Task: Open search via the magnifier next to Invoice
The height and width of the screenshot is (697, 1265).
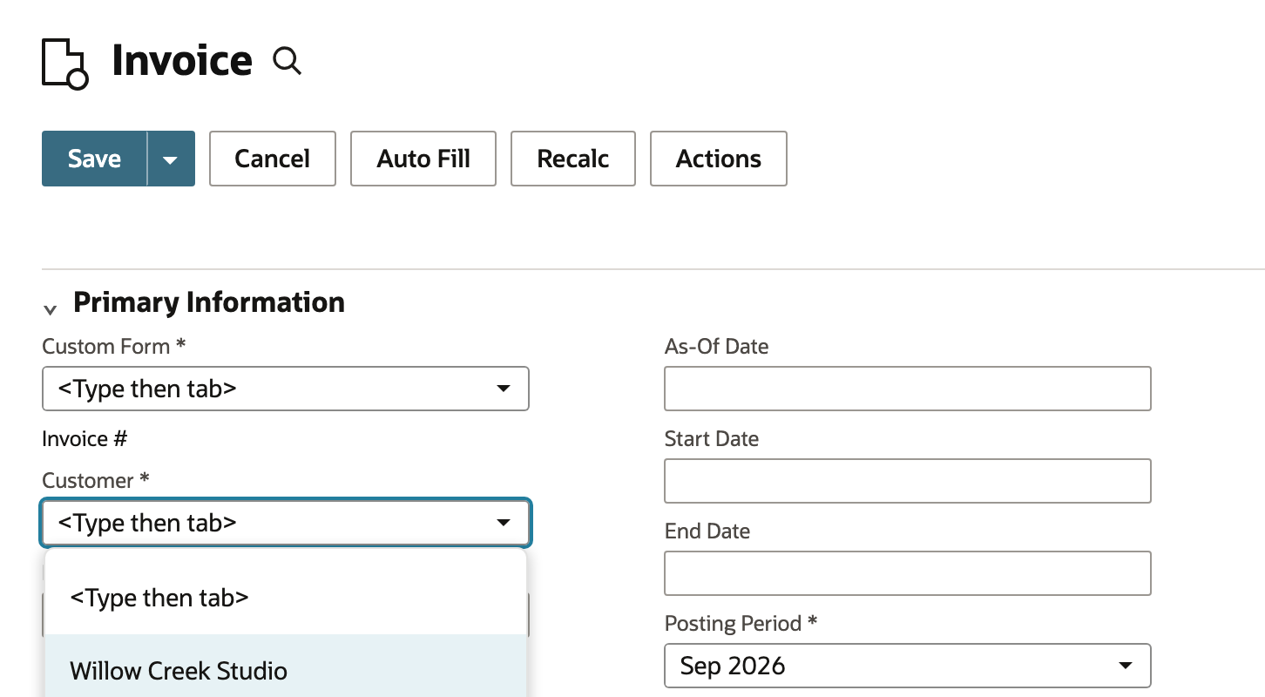Action: (287, 61)
